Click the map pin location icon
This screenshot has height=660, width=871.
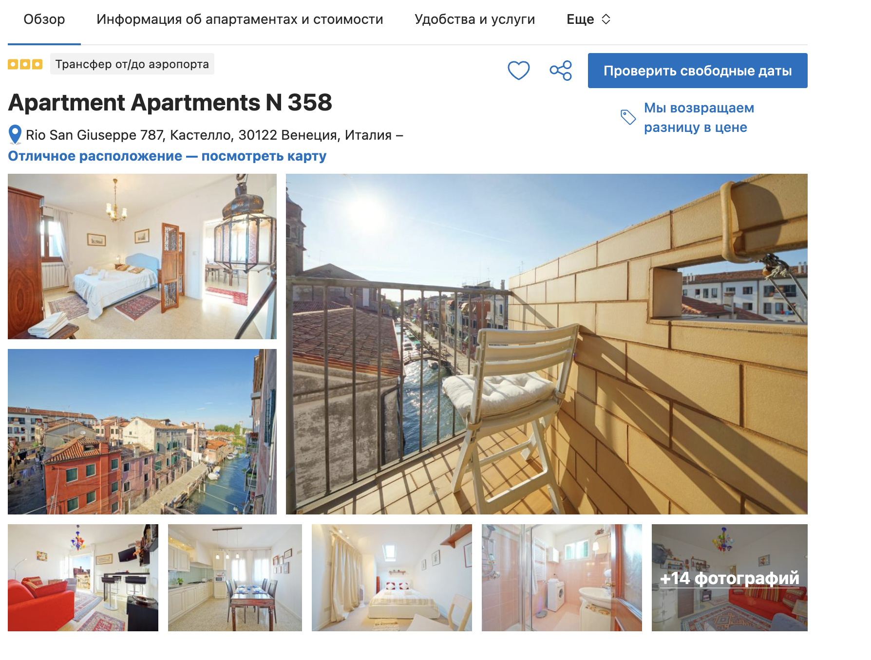tap(15, 135)
